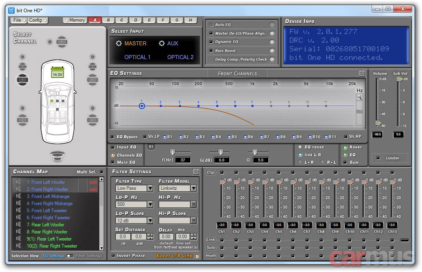The image size is (422, 272).
Task: Click speaker icon for Front Right Tweeter row
Action: (18, 217)
